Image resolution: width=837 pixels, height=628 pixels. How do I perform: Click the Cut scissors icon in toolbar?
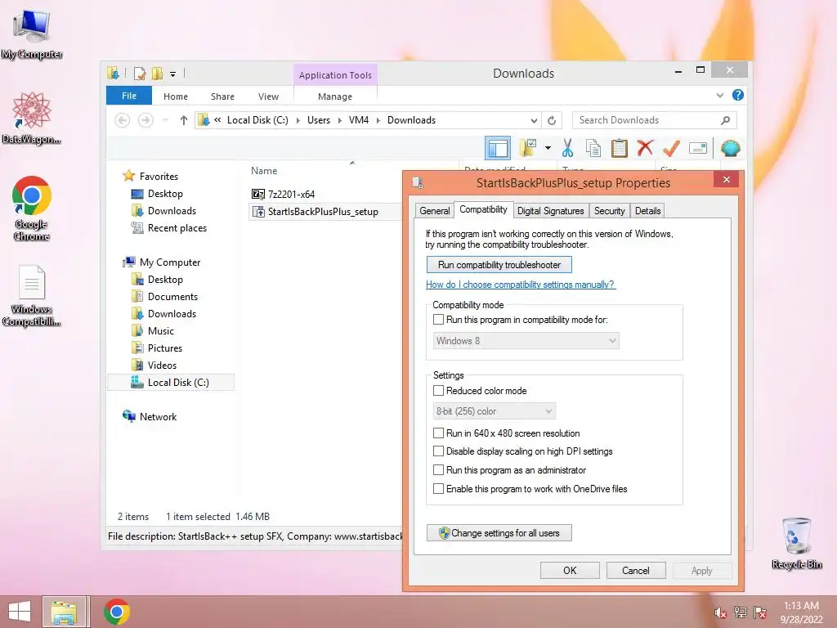pos(567,149)
